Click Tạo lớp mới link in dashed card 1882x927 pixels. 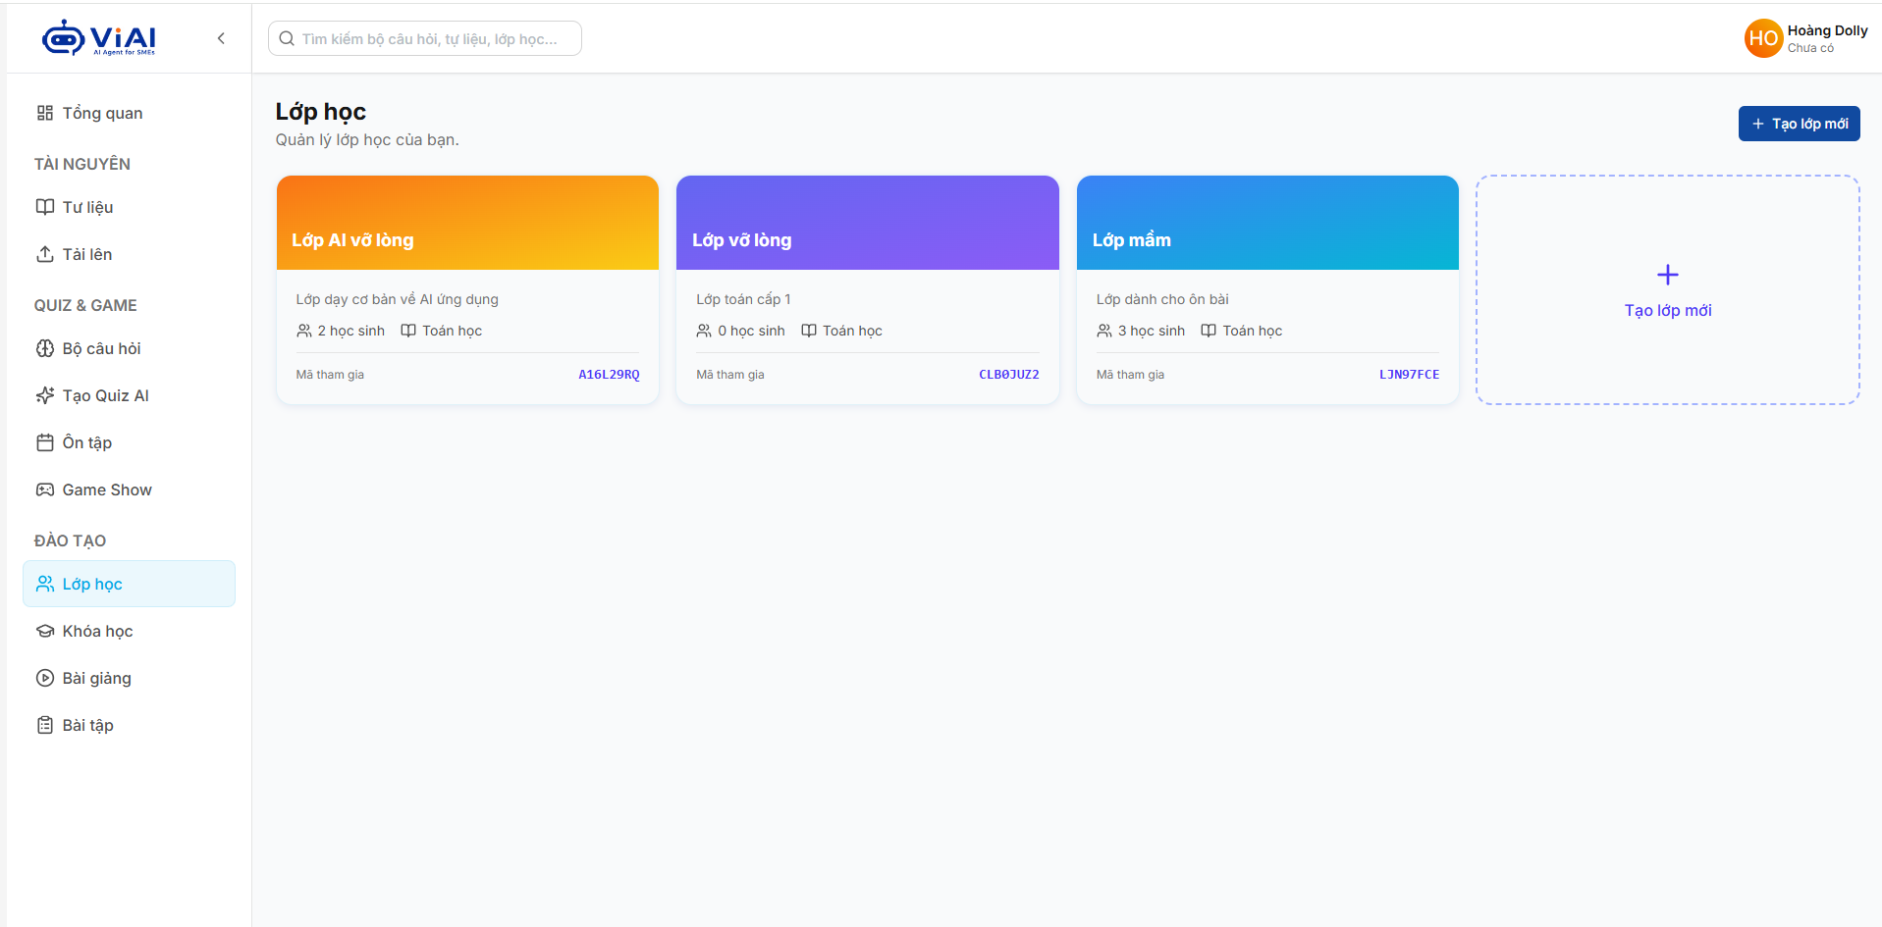(1668, 310)
